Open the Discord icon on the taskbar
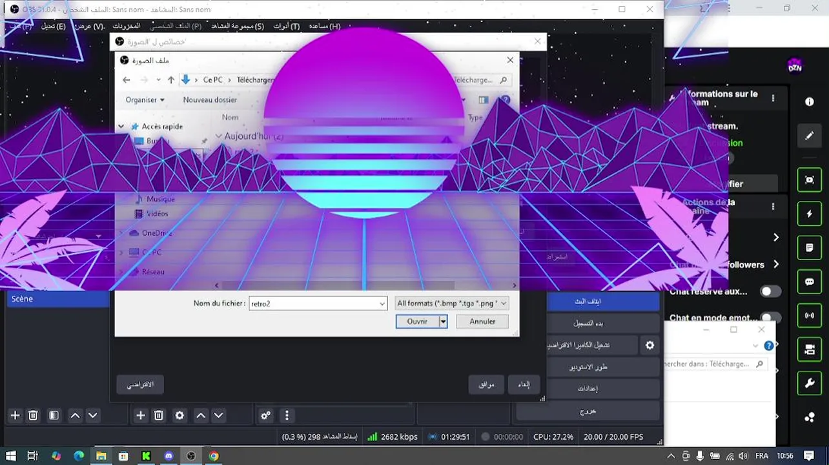Image resolution: width=829 pixels, height=465 pixels. point(169,456)
